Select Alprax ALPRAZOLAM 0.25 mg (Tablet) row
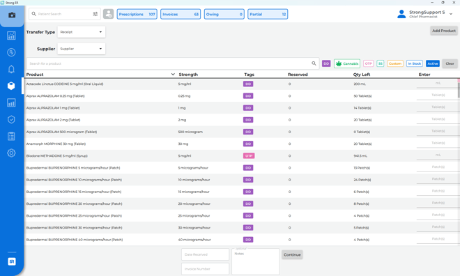 coord(242,96)
